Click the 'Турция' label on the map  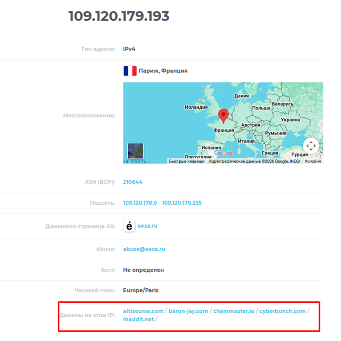coord(299,155)
